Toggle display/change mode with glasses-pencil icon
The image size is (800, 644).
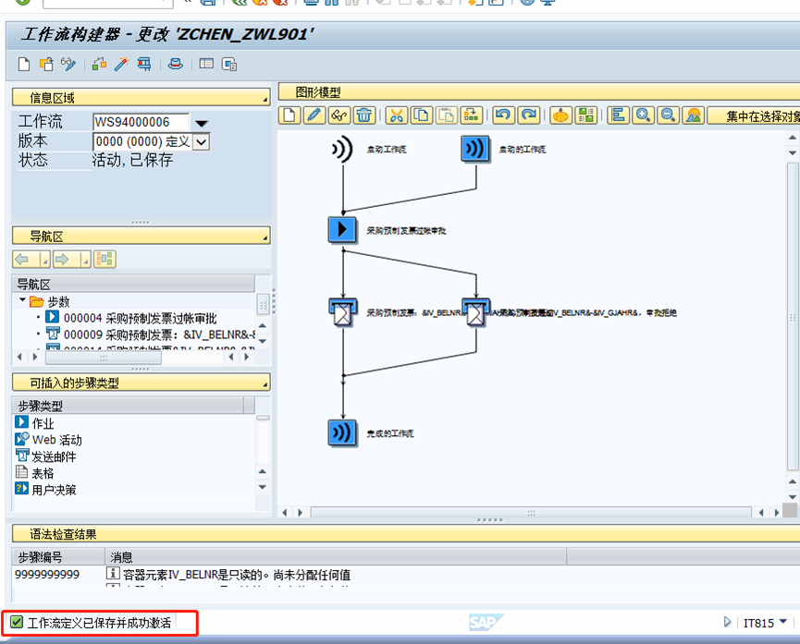click(x=68, y=65)
